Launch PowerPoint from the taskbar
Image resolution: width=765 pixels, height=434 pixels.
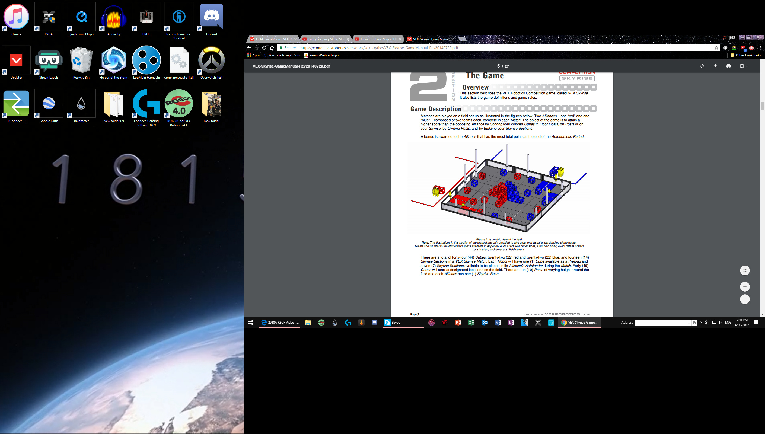(458, 323)
